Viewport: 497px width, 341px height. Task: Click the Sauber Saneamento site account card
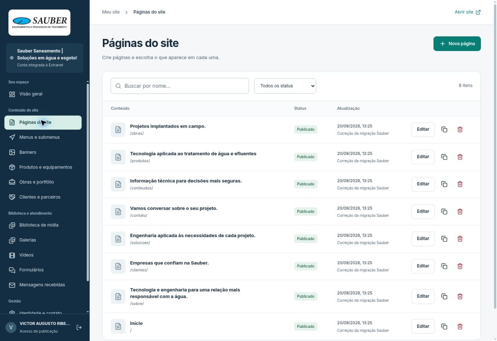[45, 58]
